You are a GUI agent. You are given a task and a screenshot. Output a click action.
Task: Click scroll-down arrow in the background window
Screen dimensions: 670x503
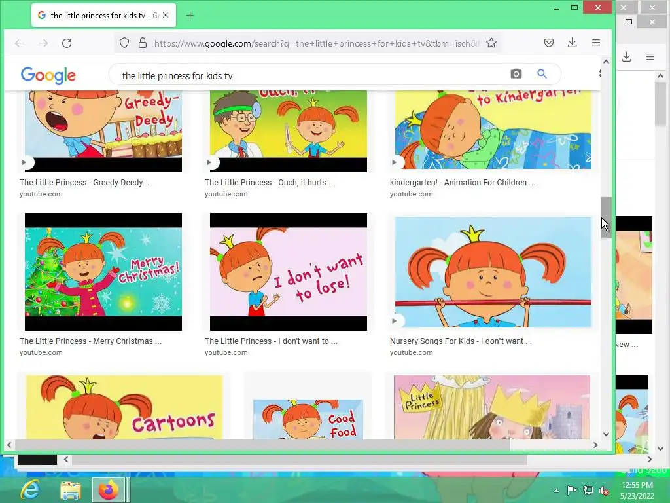tap(661, 449)
